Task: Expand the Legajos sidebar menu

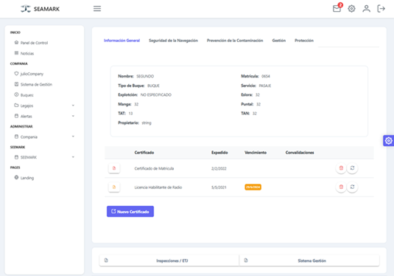Action: pyautogui.click(x=44, y=106)
